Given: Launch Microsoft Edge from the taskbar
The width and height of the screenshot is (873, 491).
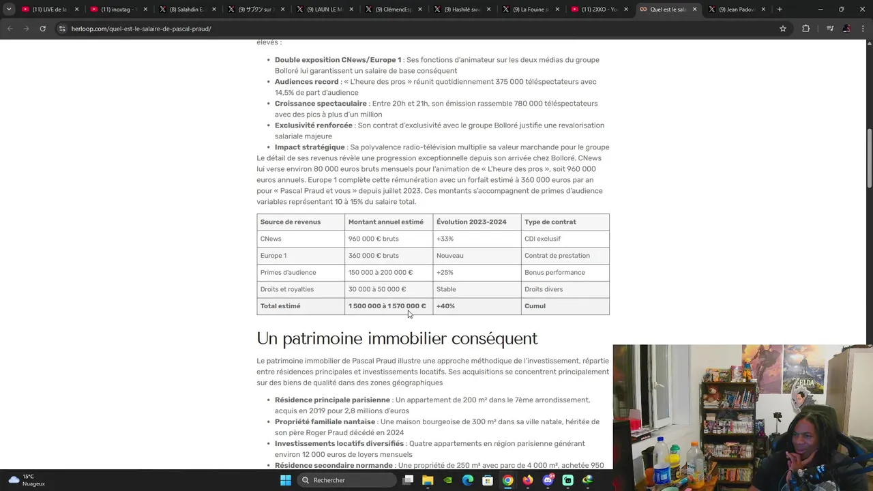Looking at the screenshot, I should point(468,480).
